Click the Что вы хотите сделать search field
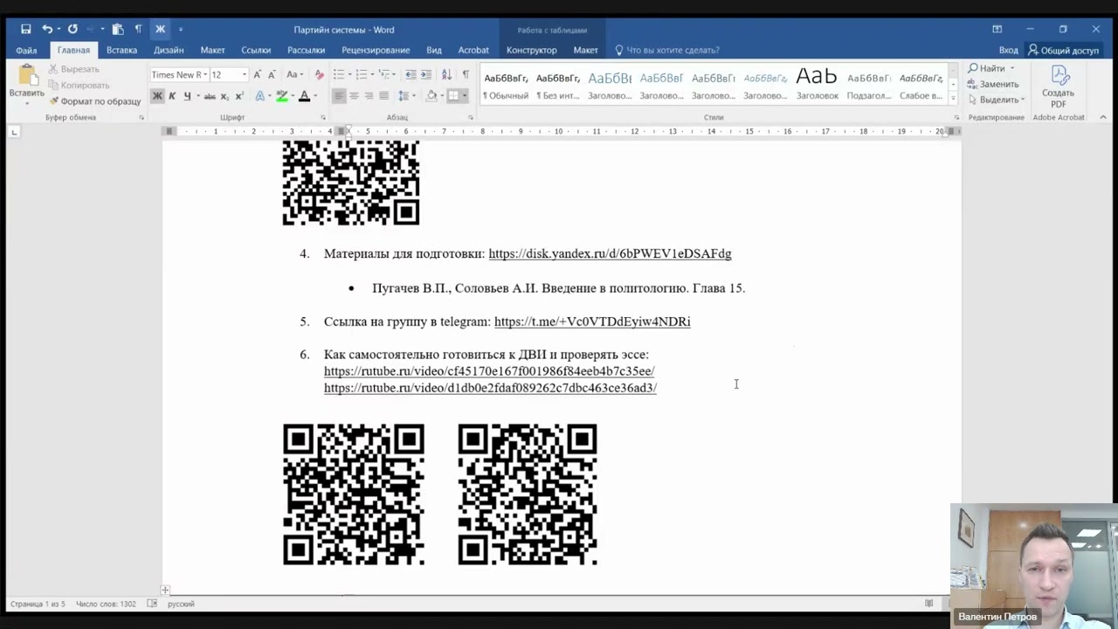1118x629 pixels. click(x=666, y=50)
